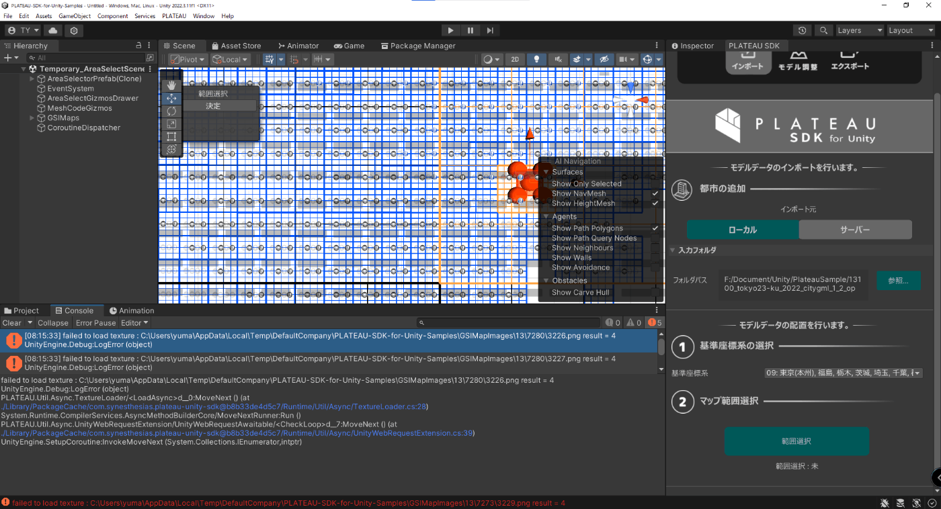Viewport: 941px width, 509px height.
Task: Uncheck Show NavMesh
Action: tap(655, 193)
